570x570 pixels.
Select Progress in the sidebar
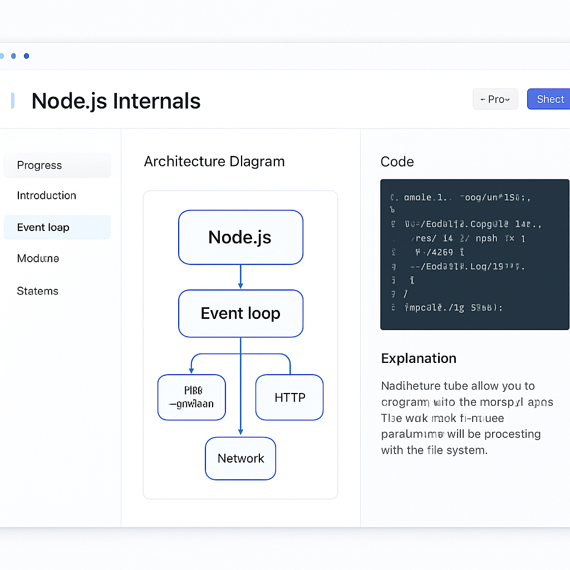pyautogui.click(x=57, y=165)
